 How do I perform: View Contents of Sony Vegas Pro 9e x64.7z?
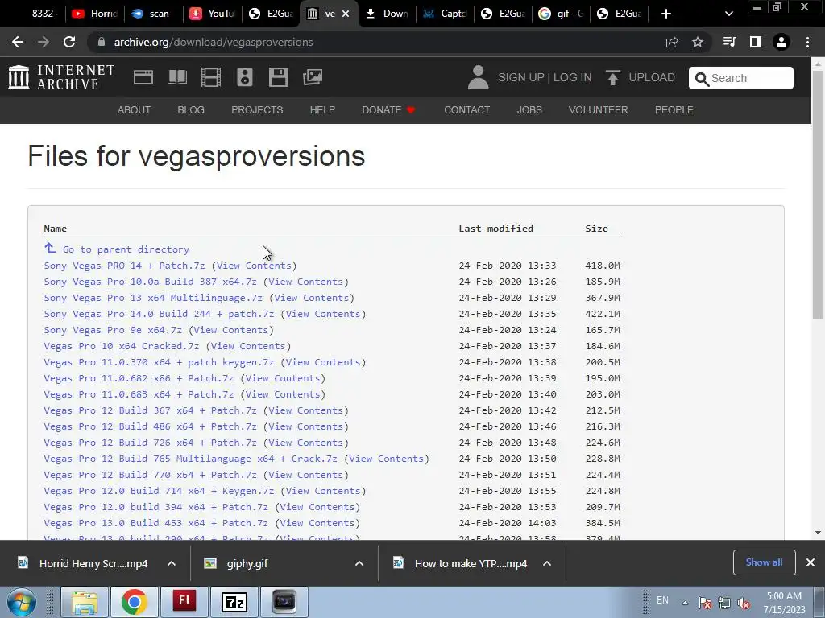pos(231,330)
